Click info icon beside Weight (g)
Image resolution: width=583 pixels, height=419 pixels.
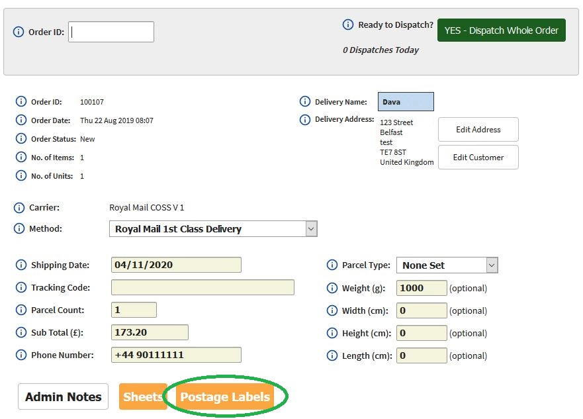point(332,288)
